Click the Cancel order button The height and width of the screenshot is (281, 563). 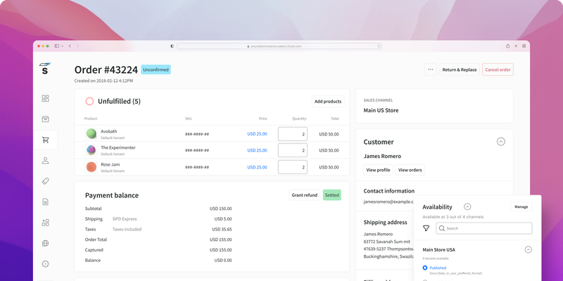[x=498, y=70]
